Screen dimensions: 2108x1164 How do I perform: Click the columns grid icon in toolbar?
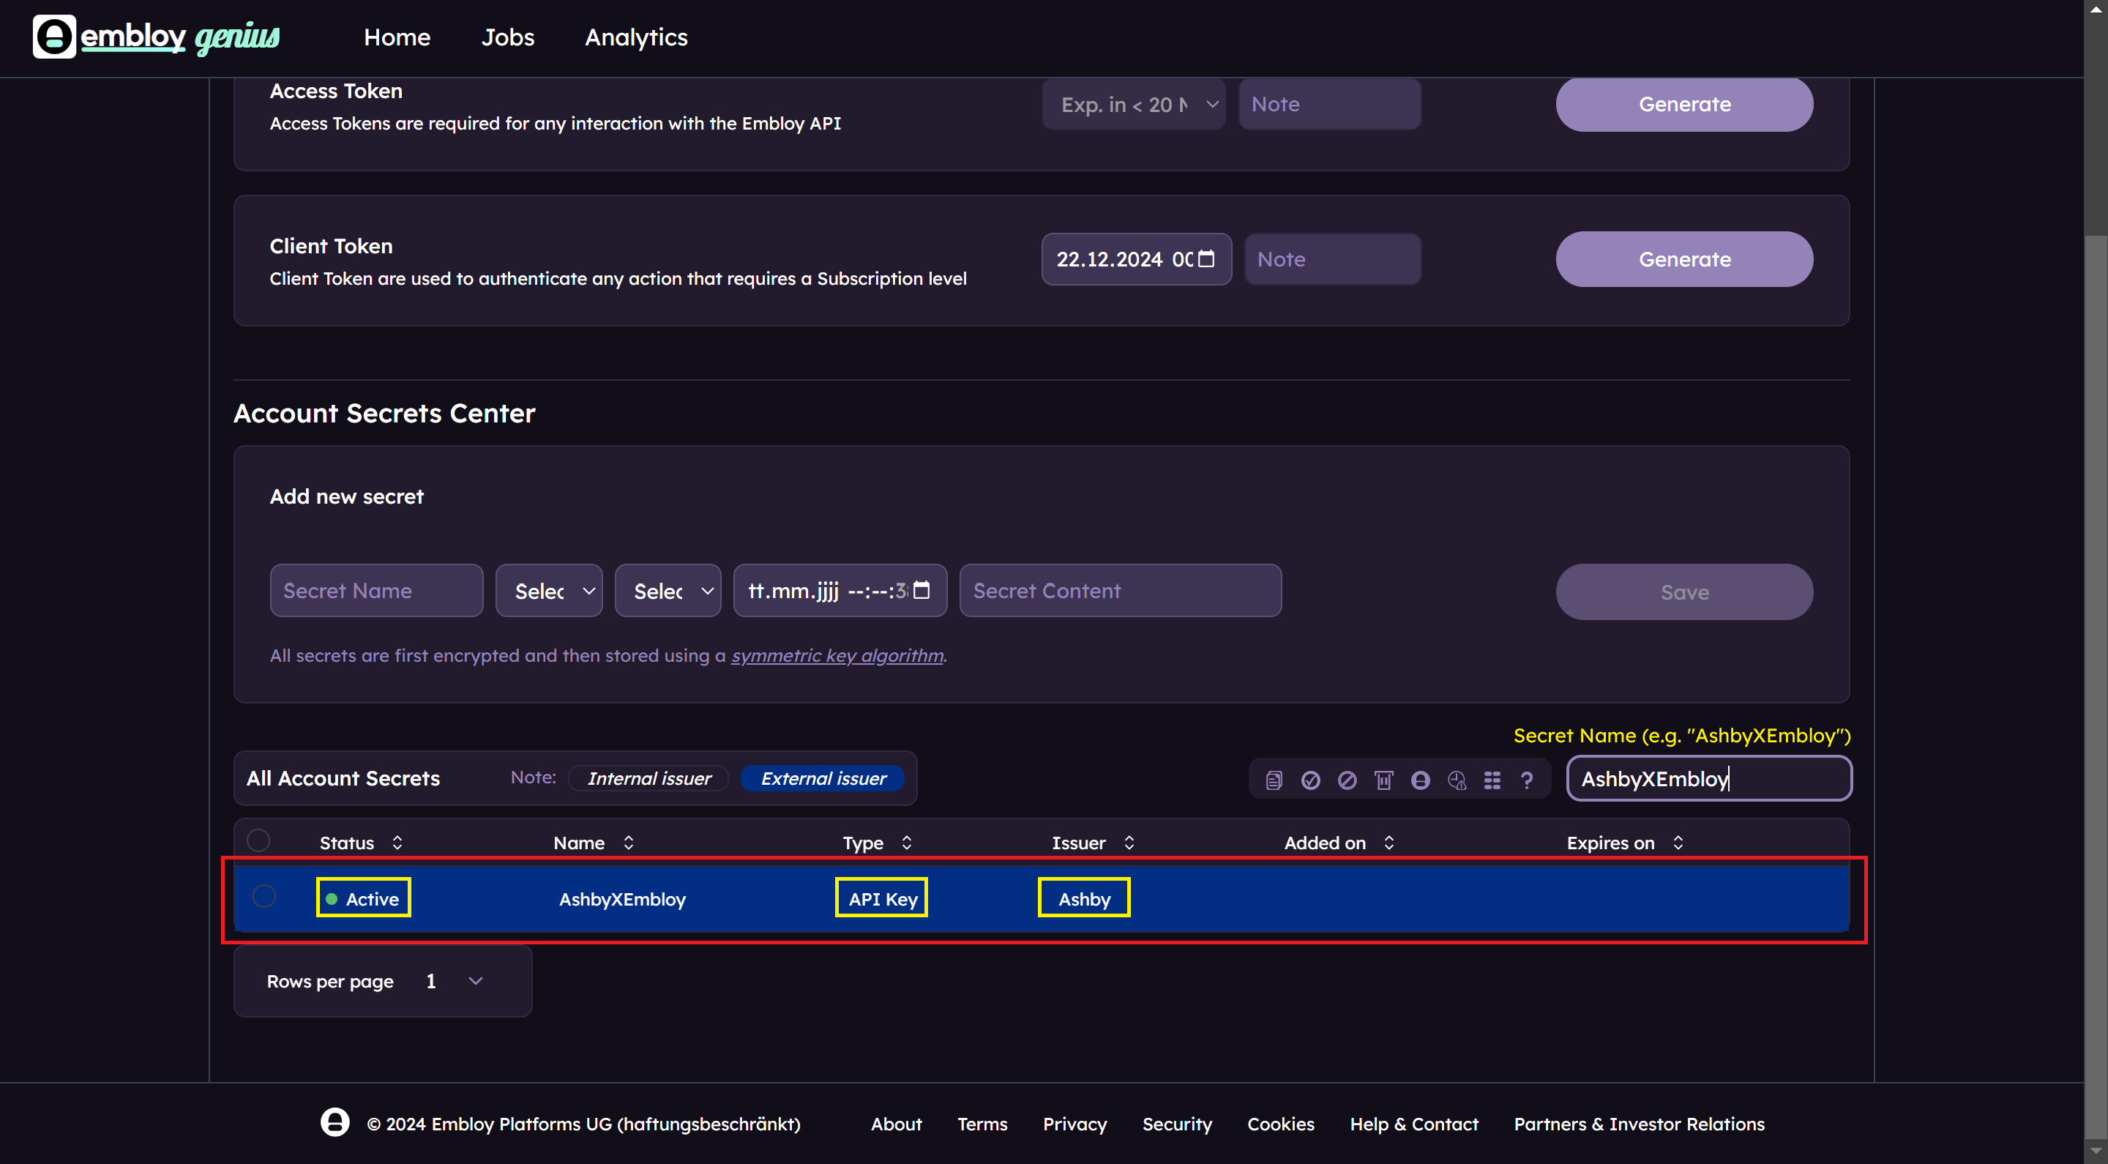click(x=1492, y=780)
